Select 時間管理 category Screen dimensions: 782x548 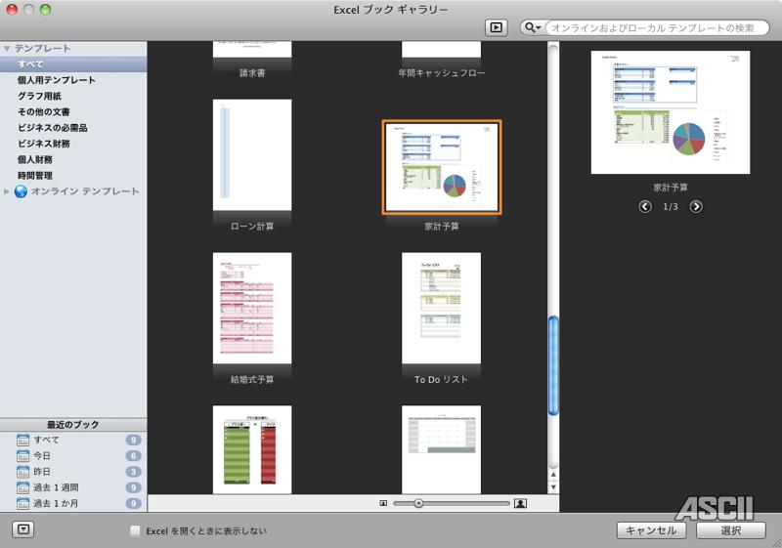pos(73,176)
